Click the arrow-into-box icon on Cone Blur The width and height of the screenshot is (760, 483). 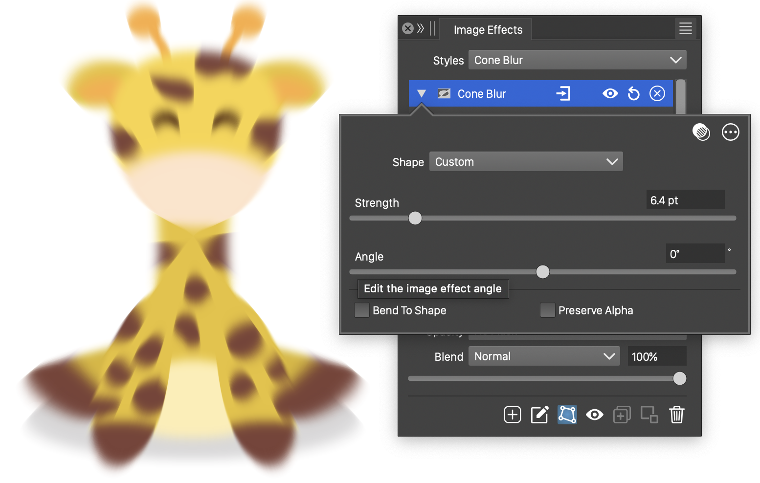tap(563, 93)
